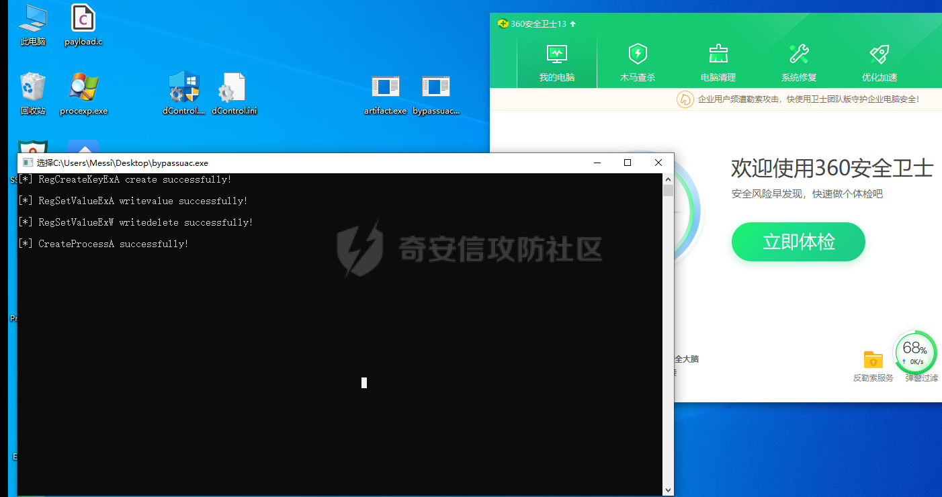The image size is (942, 497).
Task: Select the bypassuac desktop shortcut icon
Action: [x=435, y=94]
